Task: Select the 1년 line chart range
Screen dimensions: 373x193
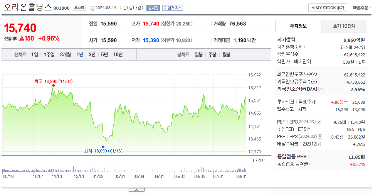Action: (x=80, y=54)
